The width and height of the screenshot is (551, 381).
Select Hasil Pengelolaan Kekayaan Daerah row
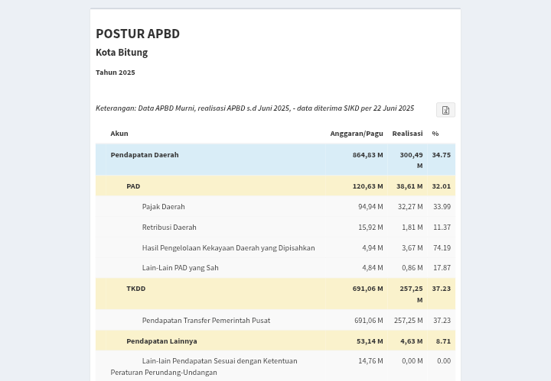coord(228,248)
